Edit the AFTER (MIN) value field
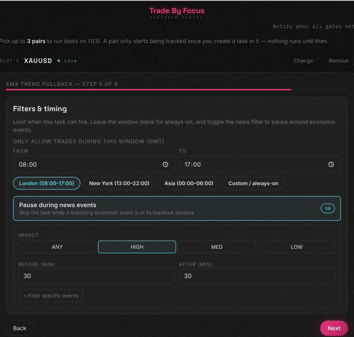The image size is (354, 337). coord(257,276)
